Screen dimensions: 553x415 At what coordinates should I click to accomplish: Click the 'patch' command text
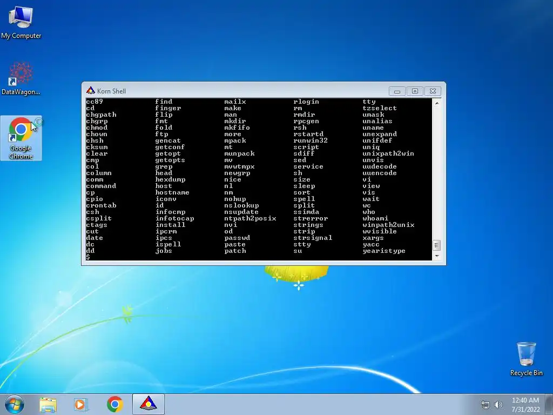click(235, 251)
